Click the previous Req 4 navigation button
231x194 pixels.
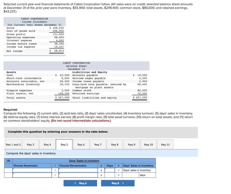click(80, 183)
